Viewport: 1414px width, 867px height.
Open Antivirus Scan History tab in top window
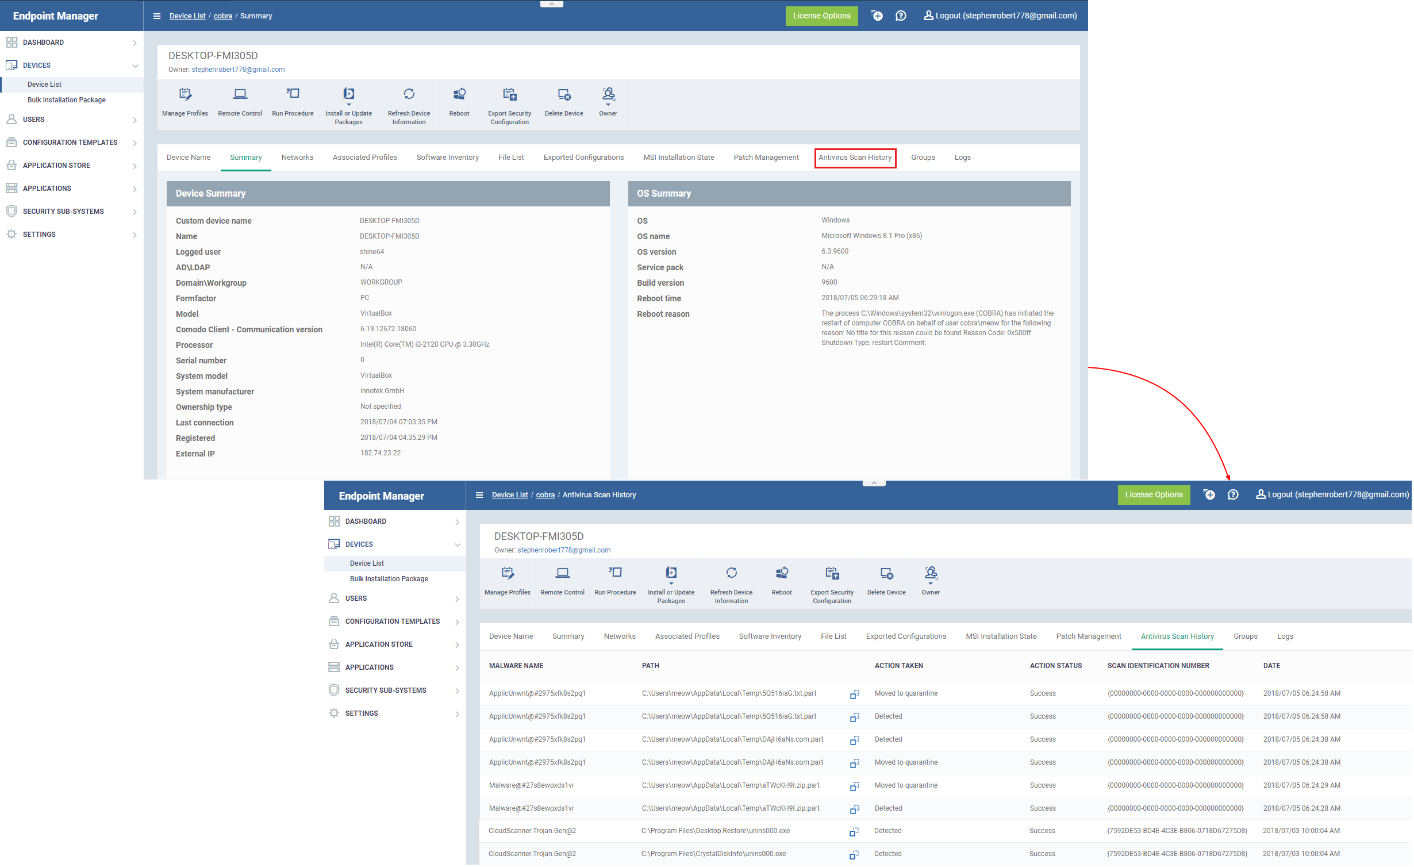pos(855,158)
